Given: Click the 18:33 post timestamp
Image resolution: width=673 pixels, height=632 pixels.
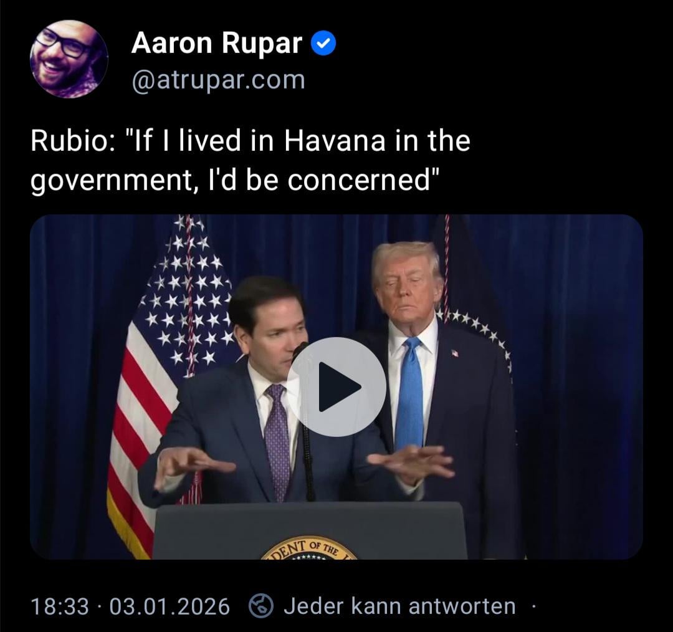Looking at the screenshot, I should (x=60, y=606).
